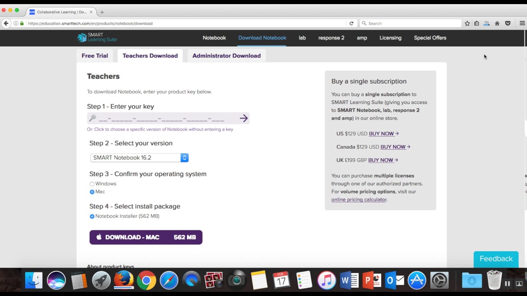Image resolution: width=527 pixels, height=296 pixels.
Task: Close the Collaborative Learning browser tab
Action: (91, 12)
